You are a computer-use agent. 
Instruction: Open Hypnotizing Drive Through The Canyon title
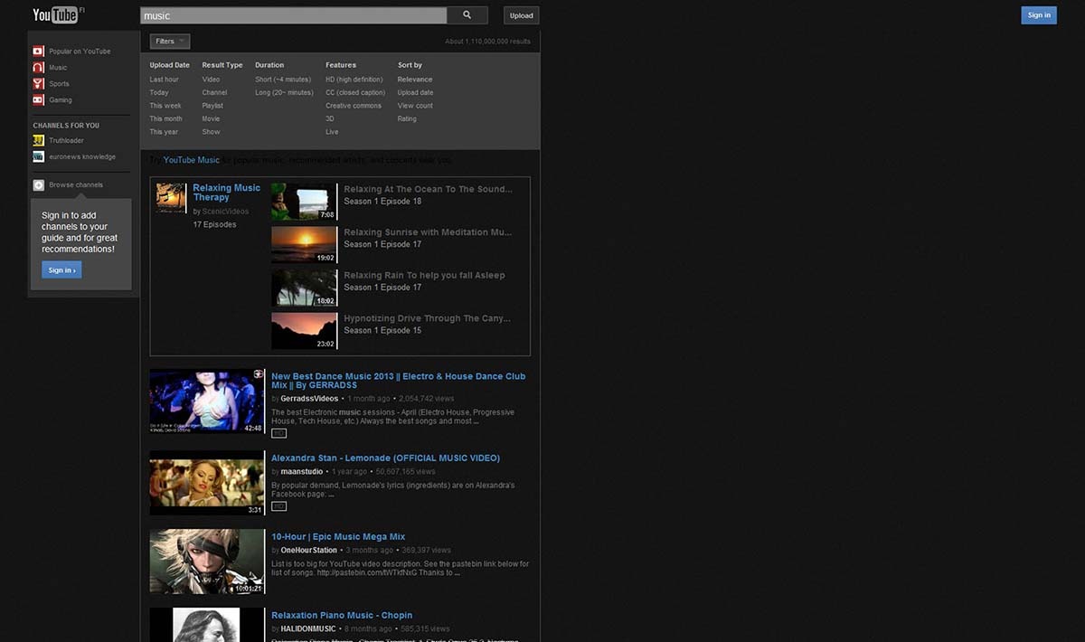point(427,318)
